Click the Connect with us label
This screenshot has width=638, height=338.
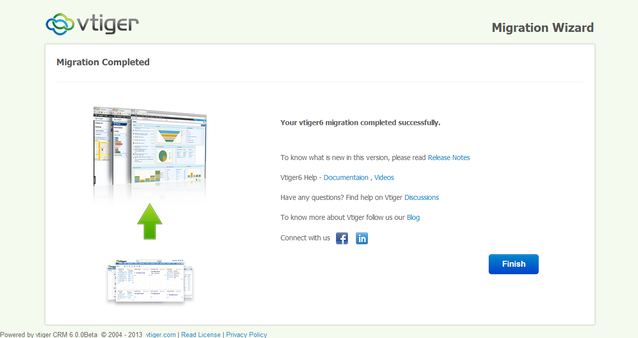[x=305, y=238]
